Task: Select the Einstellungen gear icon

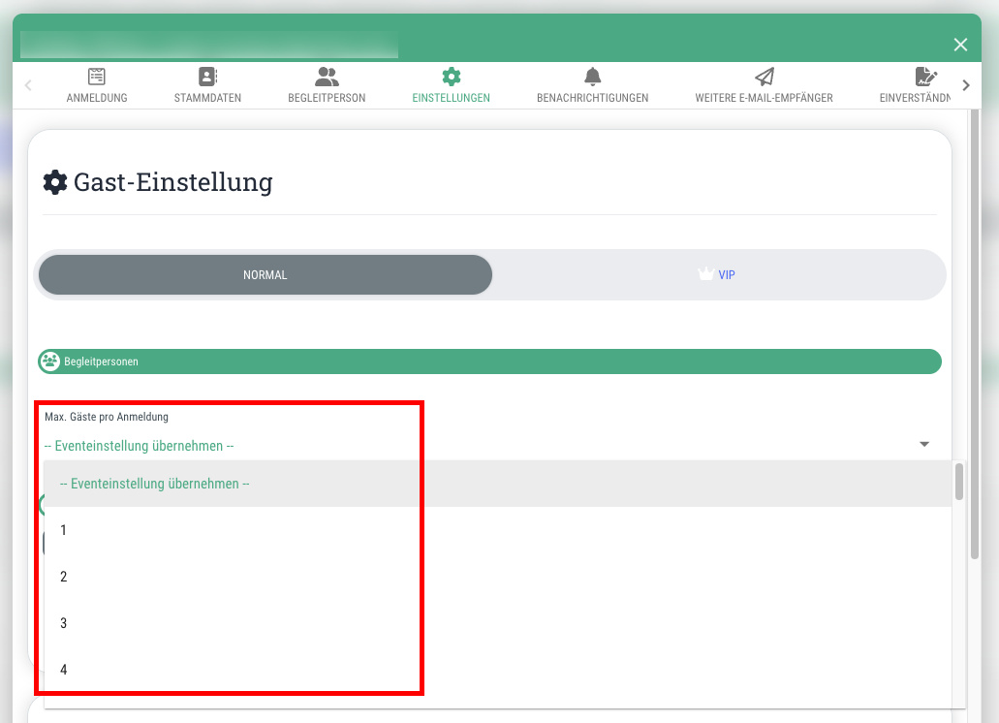Action: [x=452, y=77]
